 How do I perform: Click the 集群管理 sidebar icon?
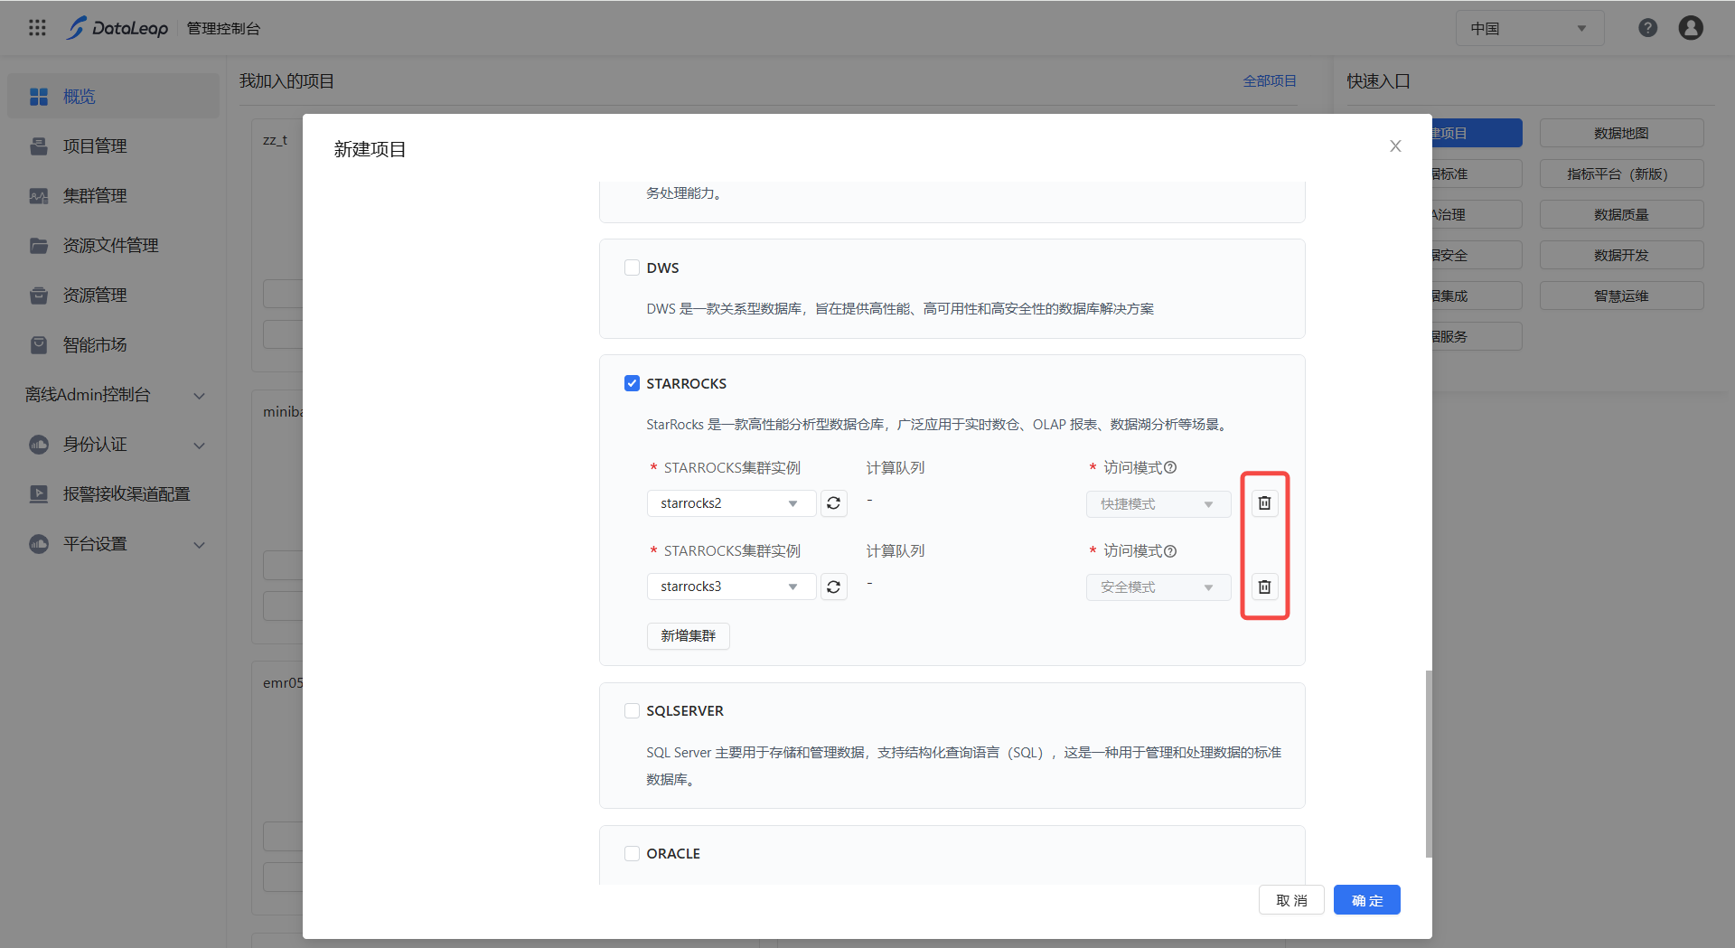pos(39,196)
